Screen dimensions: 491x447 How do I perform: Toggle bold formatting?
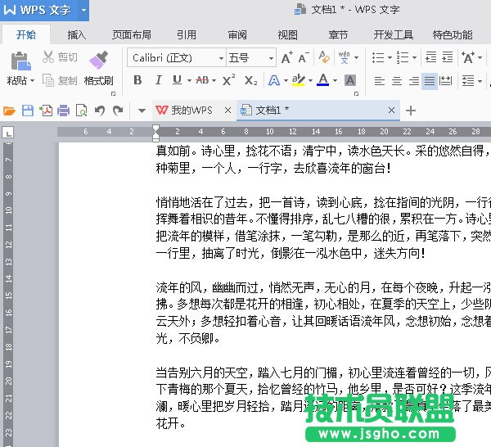pos(137,80)
